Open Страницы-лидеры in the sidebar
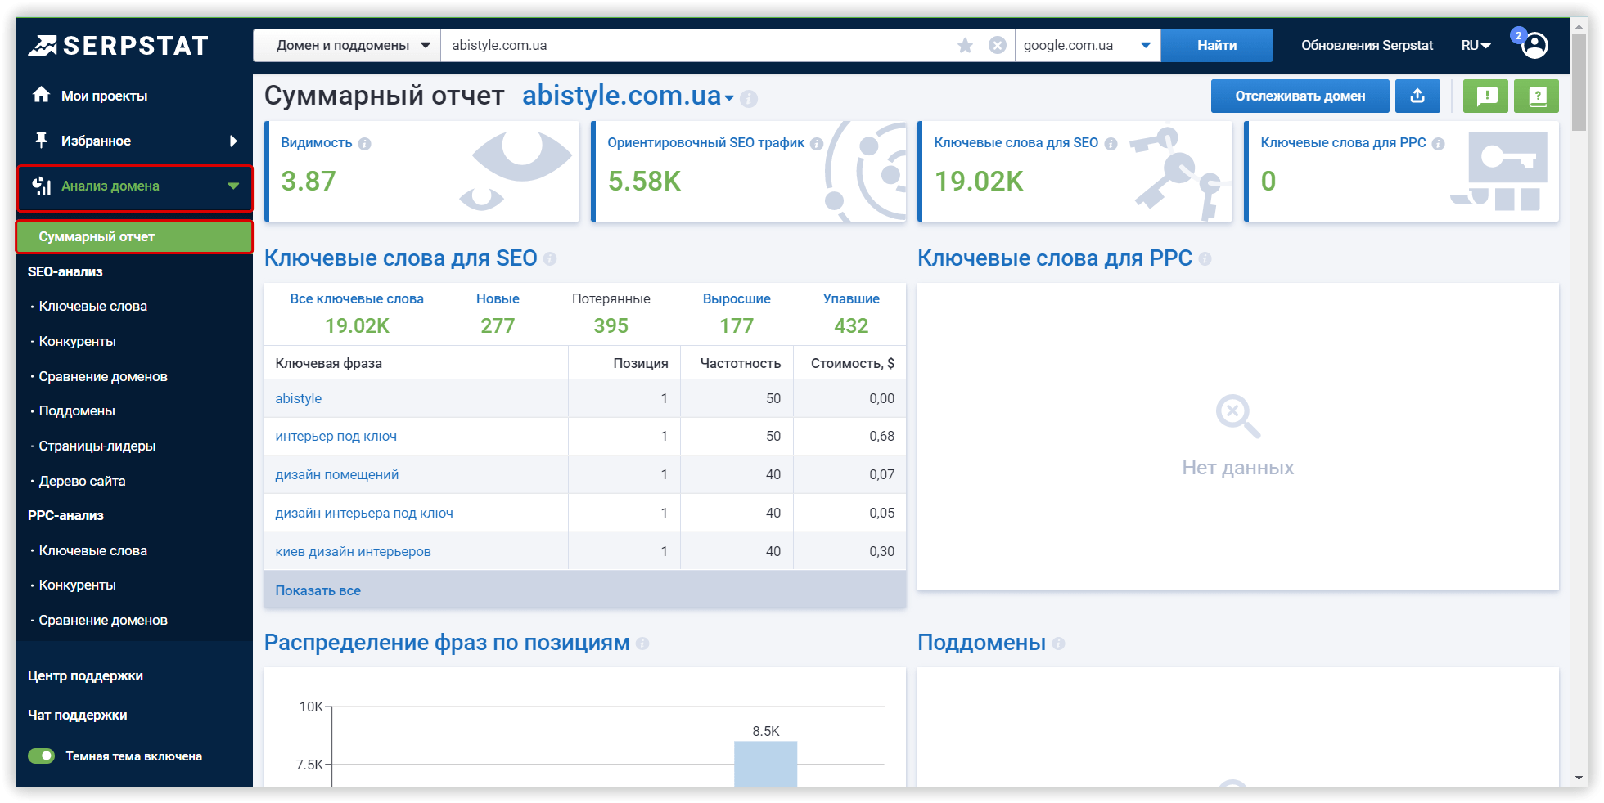The image size is (1604, 803). [x=97, y=446]
